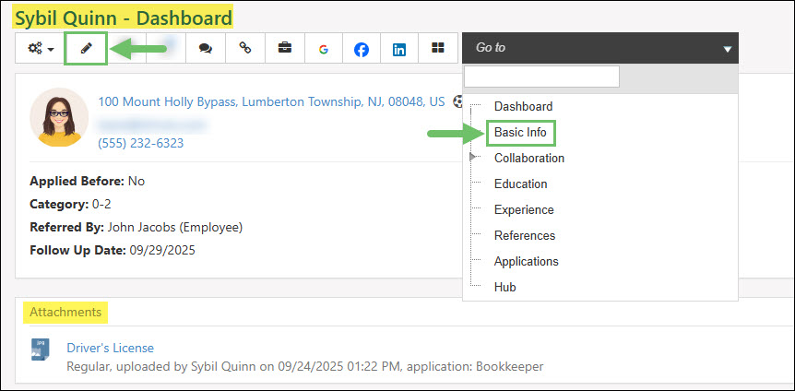Select Dashboard in the Go to list
Image resolution: width=795 pixels, height=391 pixels.
click(523, 106)
